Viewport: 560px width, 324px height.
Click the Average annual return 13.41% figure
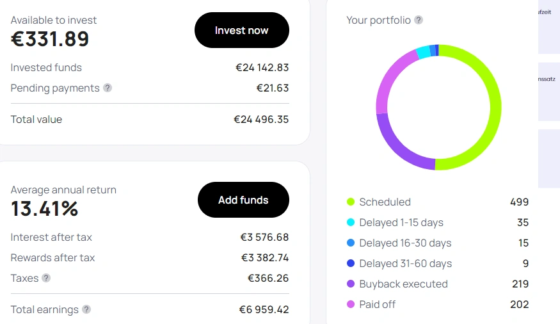coord(44,209)
